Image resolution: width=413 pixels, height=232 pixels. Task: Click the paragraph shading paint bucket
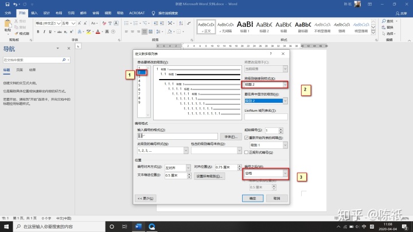(x=170, y=32)
